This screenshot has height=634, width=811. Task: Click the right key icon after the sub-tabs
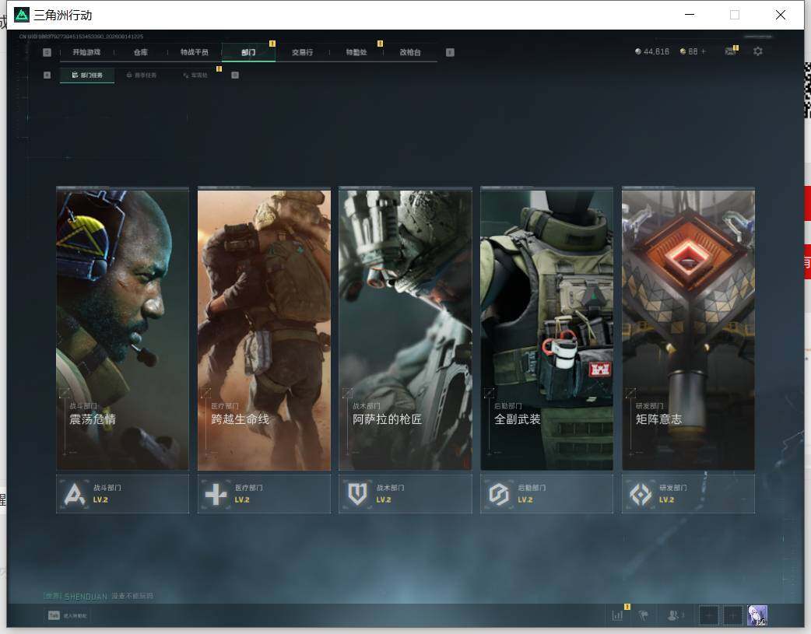235,75
